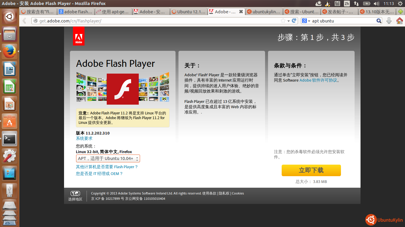Bookmark this page with star icon
The height and width of the screenshot is (227, 405).
pyautogui.click(x=283, y=21)
